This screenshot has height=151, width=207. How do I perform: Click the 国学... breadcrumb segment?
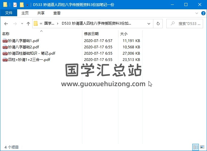click(x=49, y=23)
